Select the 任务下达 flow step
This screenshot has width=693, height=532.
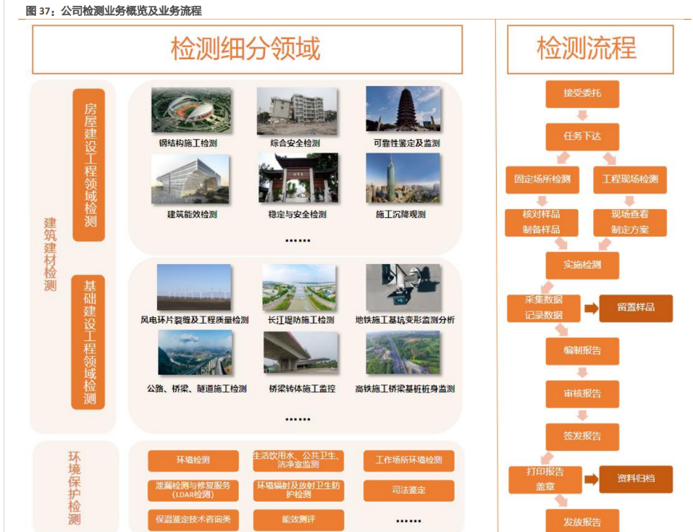[x=581, y=136]
